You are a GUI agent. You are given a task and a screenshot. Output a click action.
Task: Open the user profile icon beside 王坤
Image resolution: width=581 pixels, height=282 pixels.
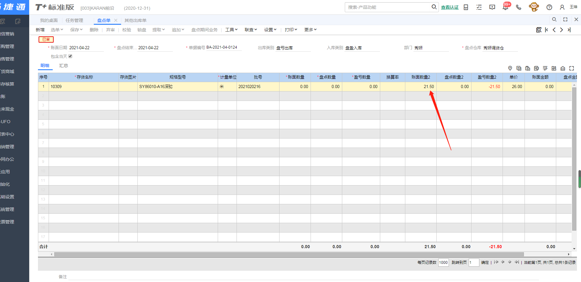pyautogui.click(x=562, y=7)
